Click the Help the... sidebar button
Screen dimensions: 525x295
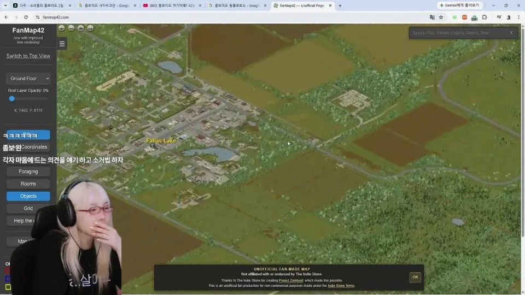click(28, 221)
